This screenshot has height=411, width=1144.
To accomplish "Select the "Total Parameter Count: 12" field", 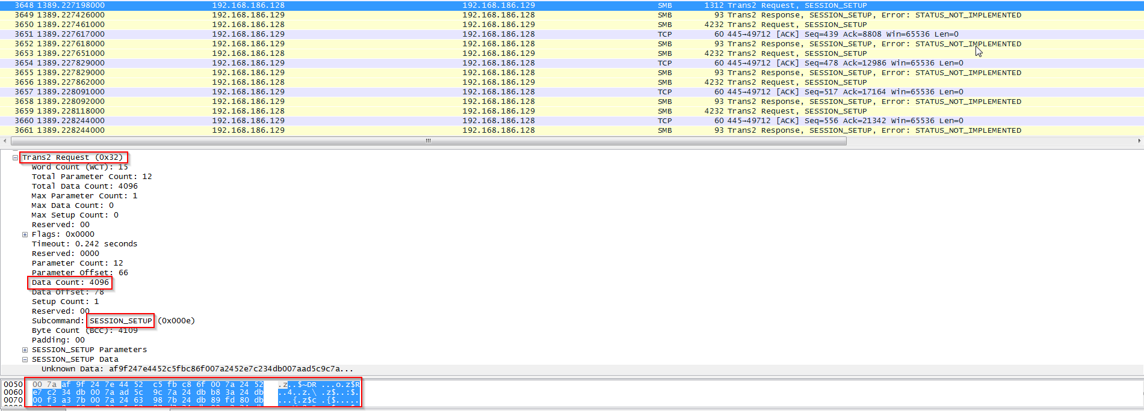I will coord(92,177).
